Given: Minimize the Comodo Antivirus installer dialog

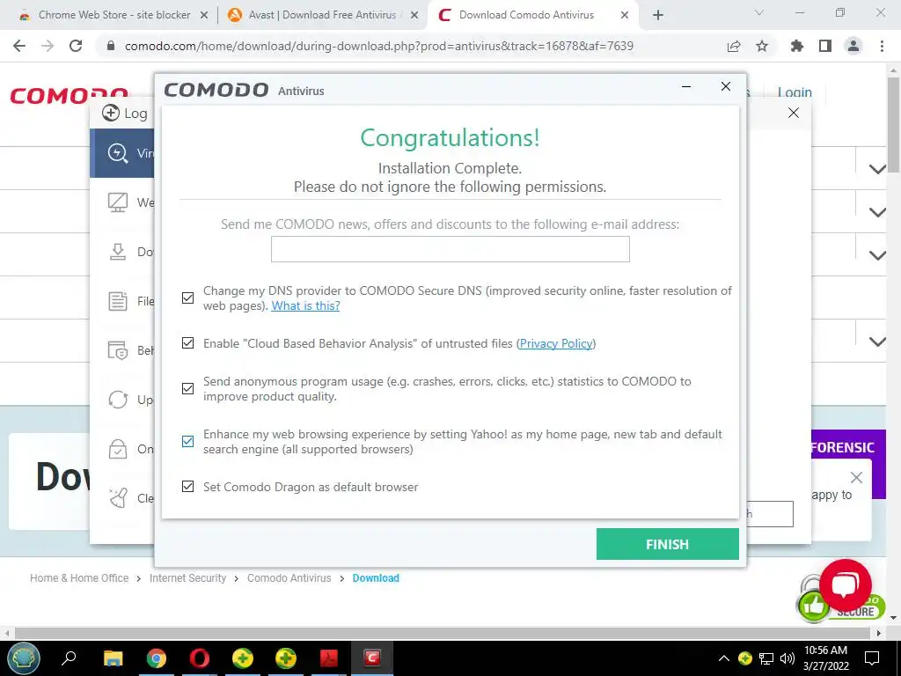Looking at the screenshot, I should pyautogui.click(x=686, y=87).
